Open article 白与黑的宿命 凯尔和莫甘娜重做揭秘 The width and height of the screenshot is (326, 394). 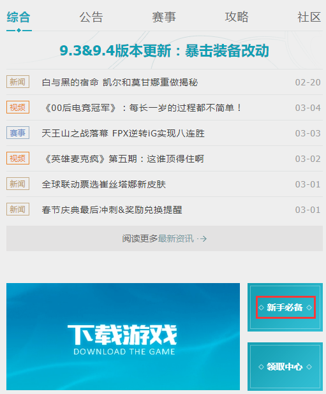120,82
